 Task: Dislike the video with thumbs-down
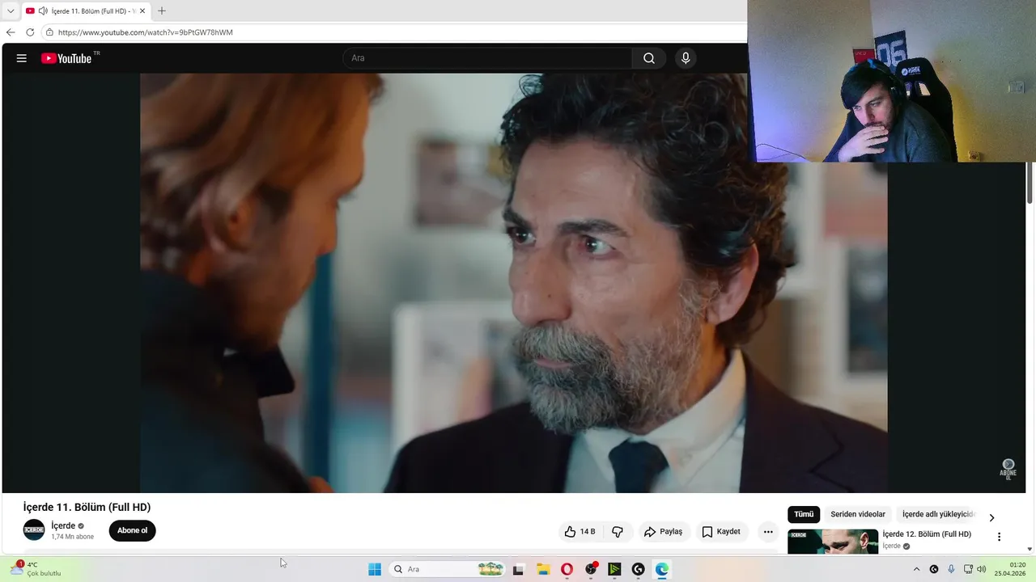(618, 532)
